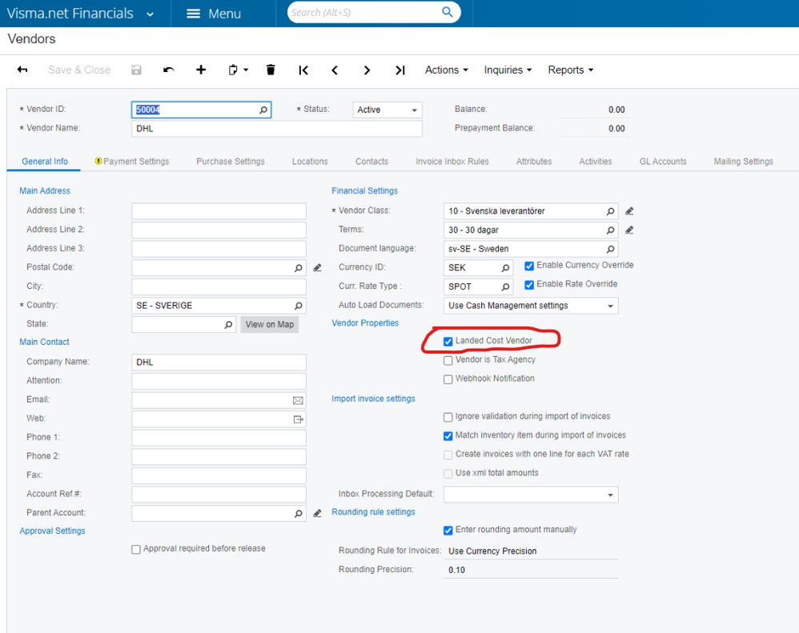Click the search magnifier in top search bar
Screen dimensions: 799x633
[x=447, y=12]
